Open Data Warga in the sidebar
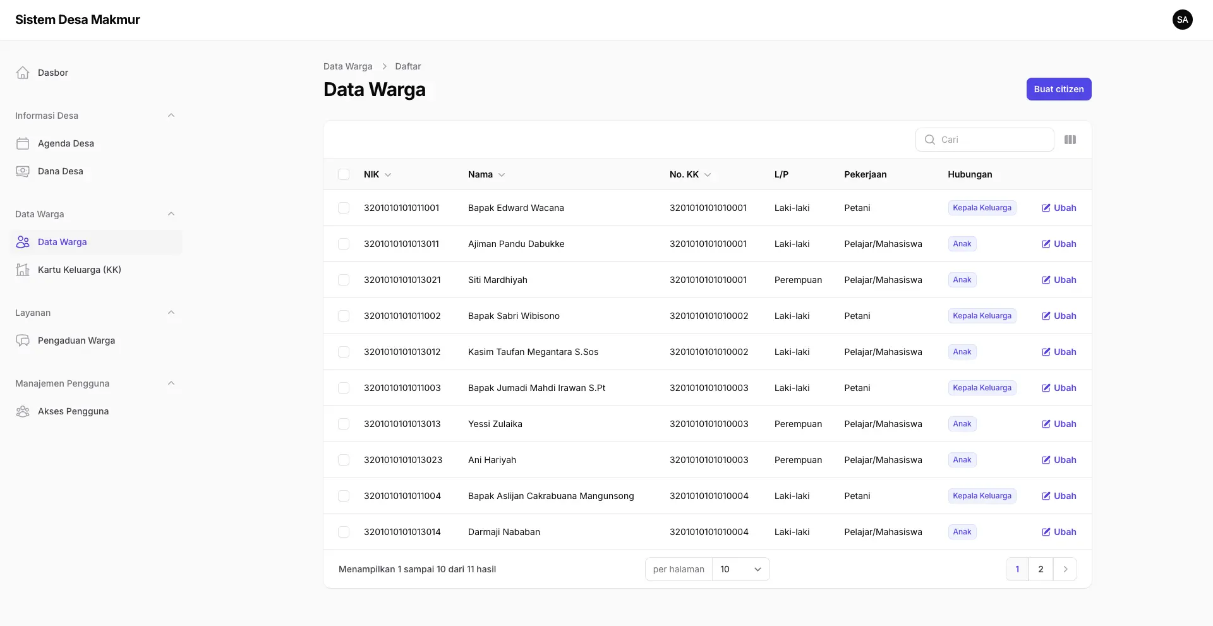1213x626 pixels. [62, 242]
